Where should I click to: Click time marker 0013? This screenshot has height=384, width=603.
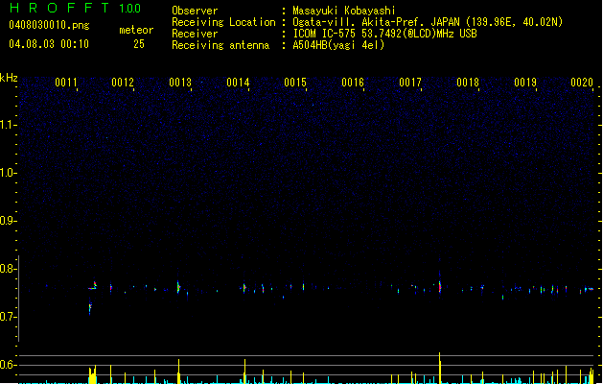180,83
